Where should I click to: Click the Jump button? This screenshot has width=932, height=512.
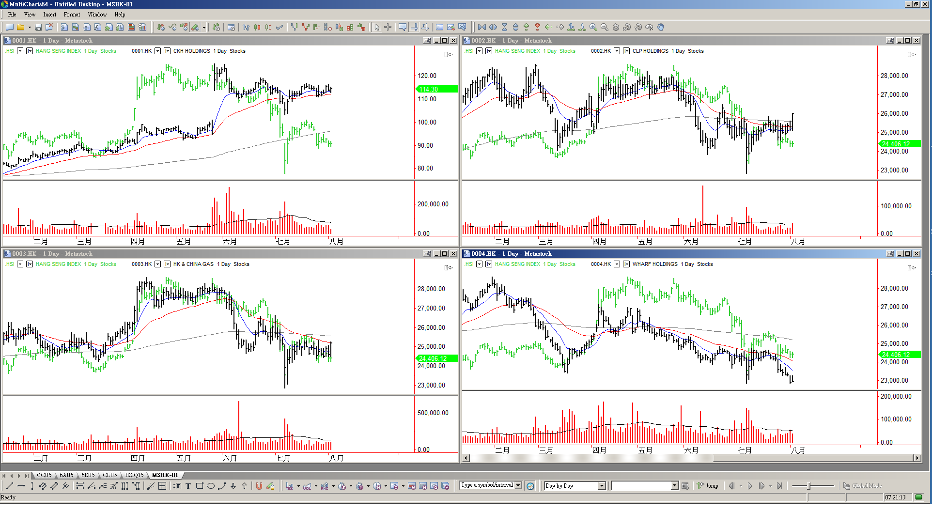[x=708, y=486]
